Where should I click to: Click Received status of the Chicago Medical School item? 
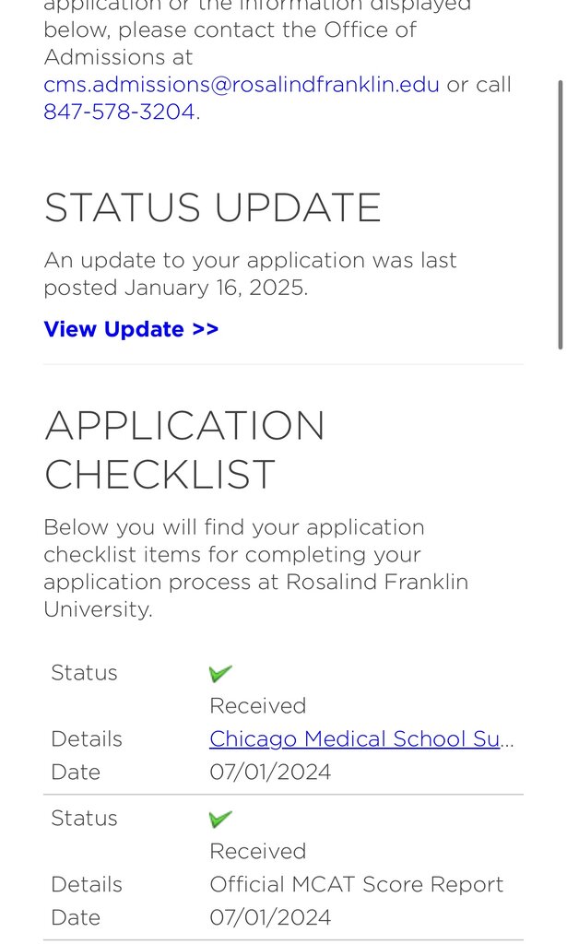click(257, 706)
